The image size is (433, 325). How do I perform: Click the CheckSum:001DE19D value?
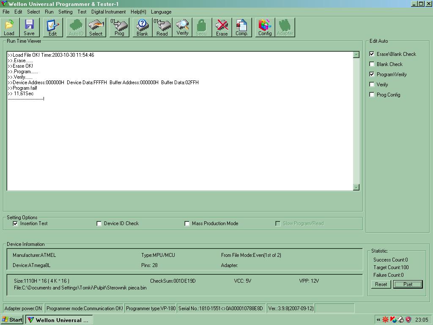click(173, 281)
